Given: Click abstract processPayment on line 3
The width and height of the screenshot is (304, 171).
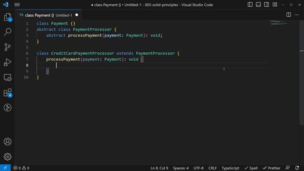Looking at the screenshot, I should [74, 35].
